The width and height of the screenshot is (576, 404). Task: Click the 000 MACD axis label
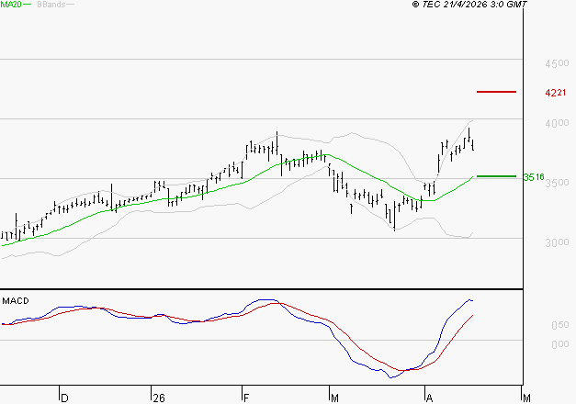coord(560,344)
